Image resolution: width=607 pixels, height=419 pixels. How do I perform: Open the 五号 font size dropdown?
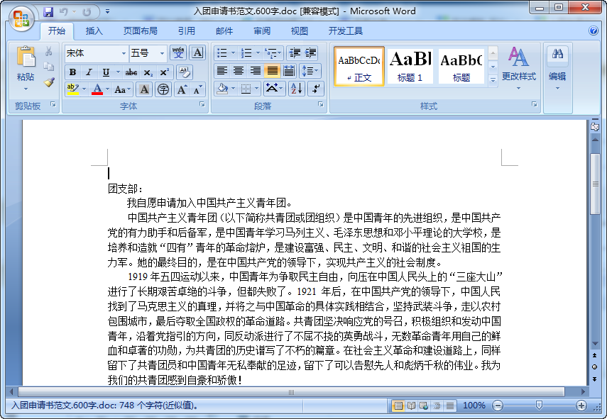(x=162, y=53)
